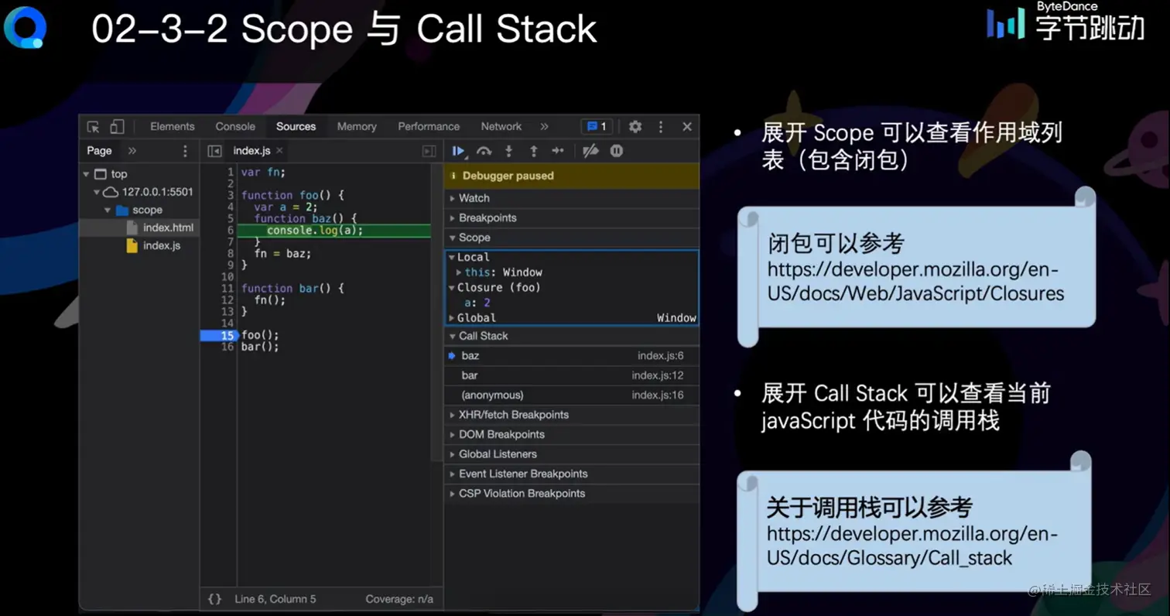The height and width of the screenshot is (616, 1170).
Task: Open the Page pane kebab menu
Action: tap(185, 151)
